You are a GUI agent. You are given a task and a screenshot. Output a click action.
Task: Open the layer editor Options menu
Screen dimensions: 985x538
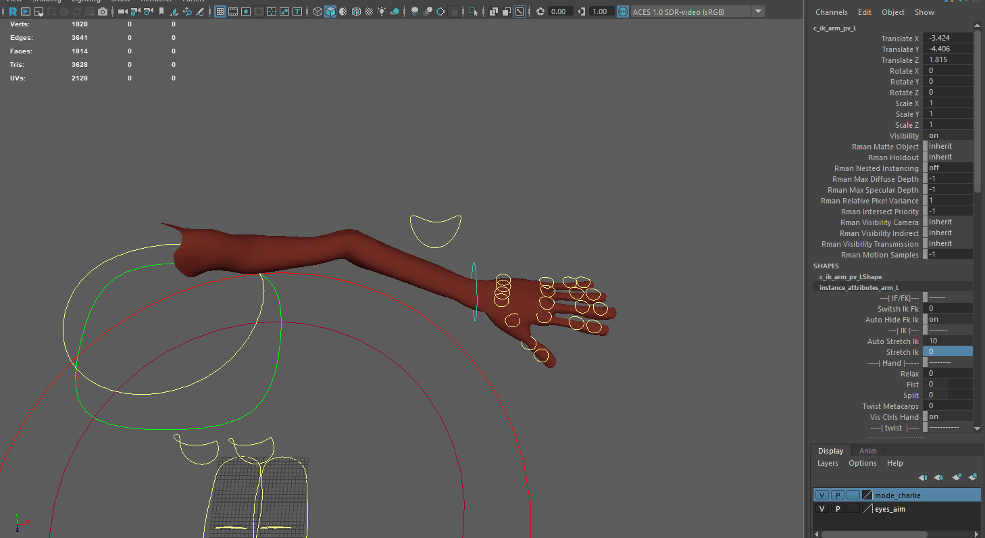pos(863,463)
